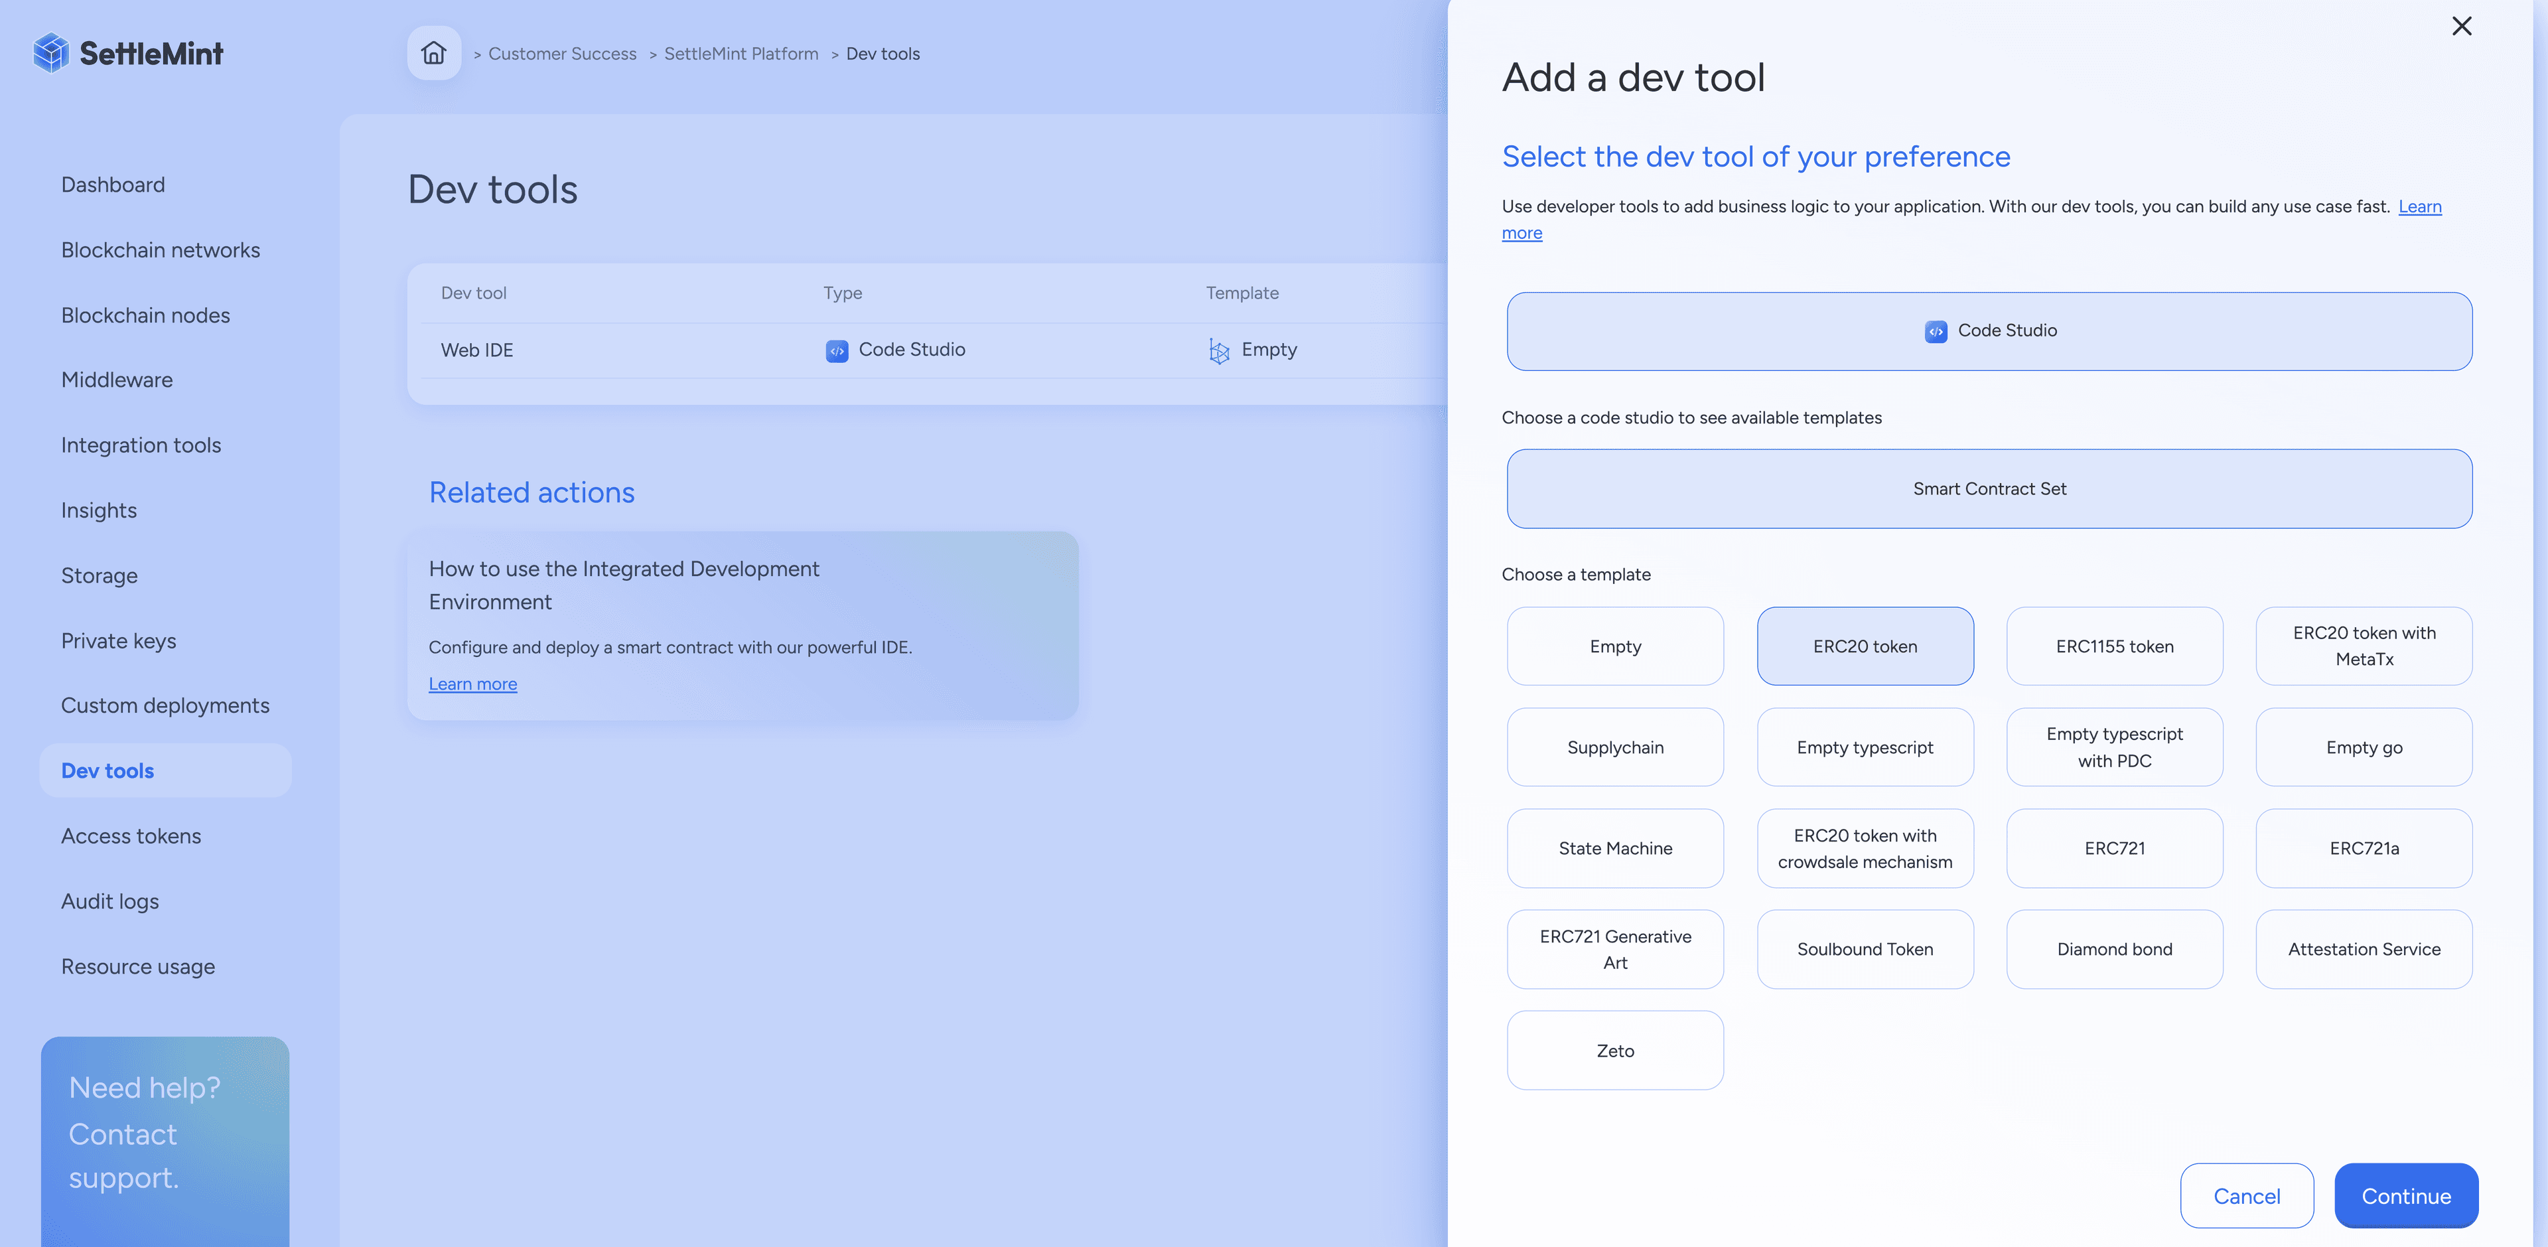Choose Empty typescript with PDC template
The height and width of the screenshot is (1247, 2548).
coord(2115,747)
